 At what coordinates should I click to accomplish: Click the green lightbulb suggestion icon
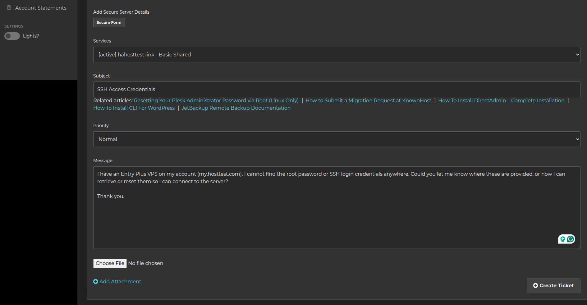click(x=562, y=239)
